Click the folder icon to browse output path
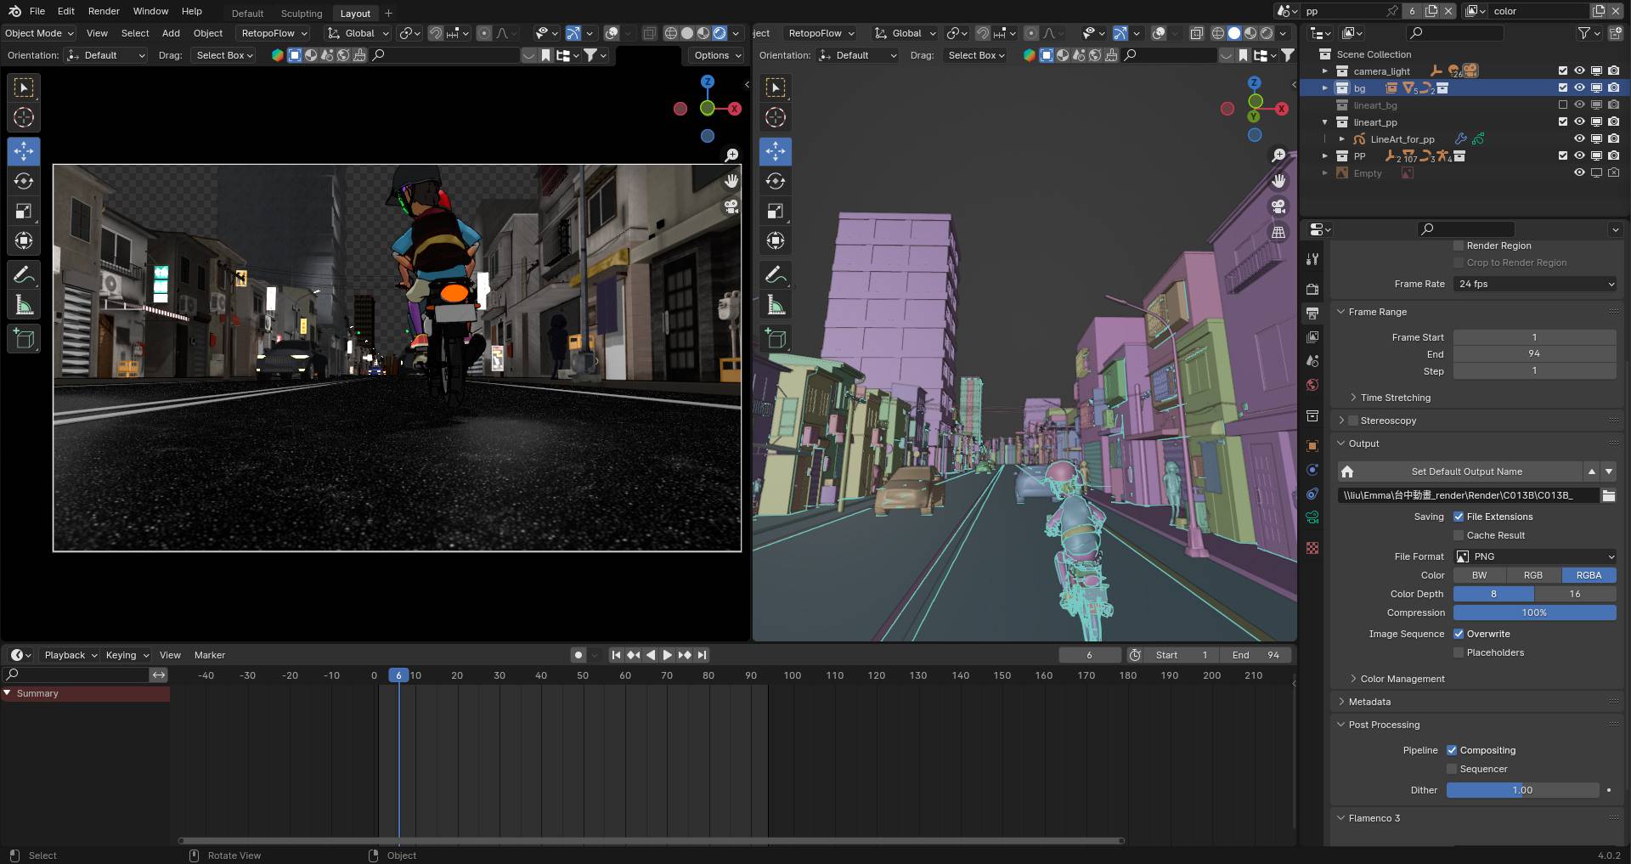 tap(1608, 495)
